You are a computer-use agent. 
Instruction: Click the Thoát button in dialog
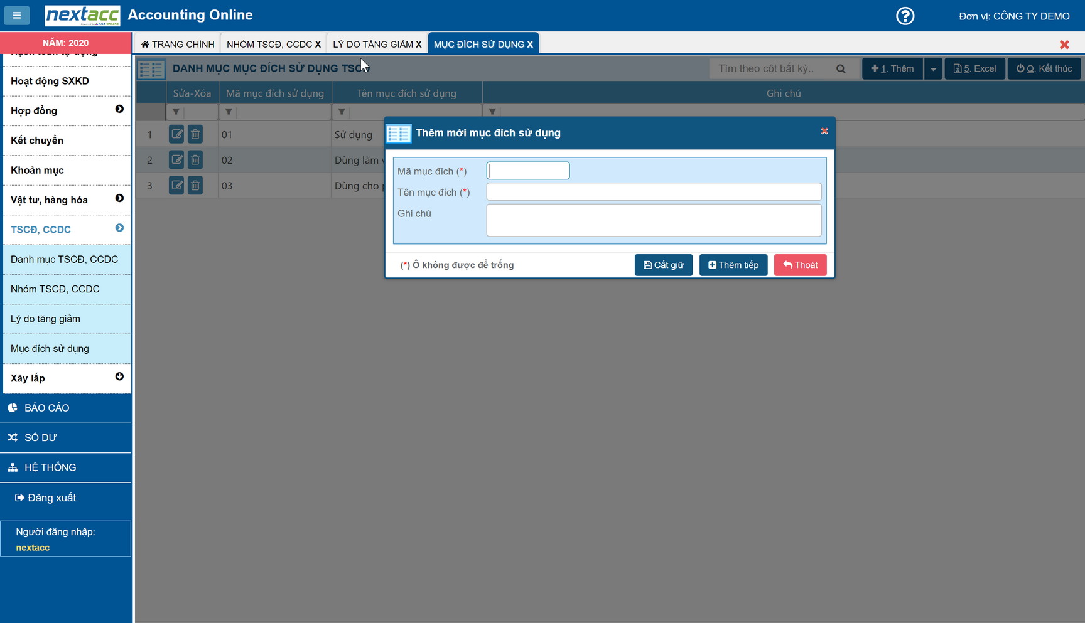click(800, 265)
